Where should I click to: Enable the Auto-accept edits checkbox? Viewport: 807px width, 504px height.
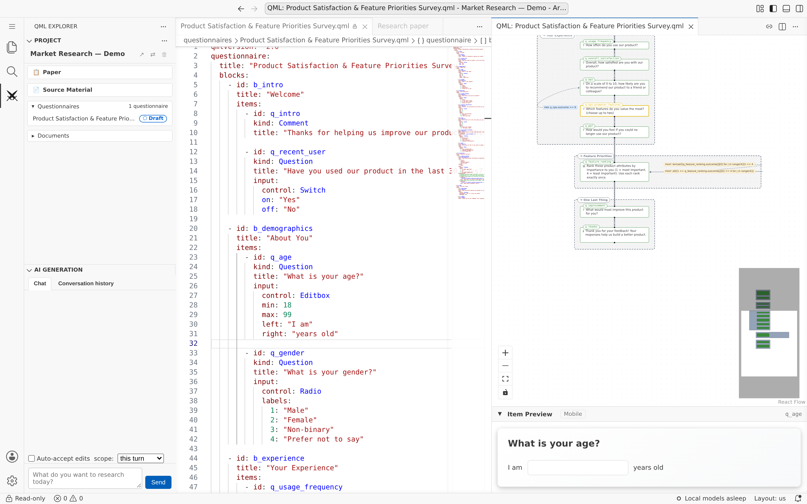(32, 458)
